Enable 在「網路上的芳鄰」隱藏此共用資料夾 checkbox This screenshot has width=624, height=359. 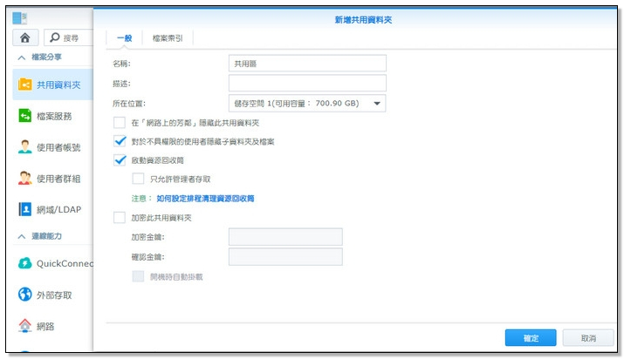120,123
